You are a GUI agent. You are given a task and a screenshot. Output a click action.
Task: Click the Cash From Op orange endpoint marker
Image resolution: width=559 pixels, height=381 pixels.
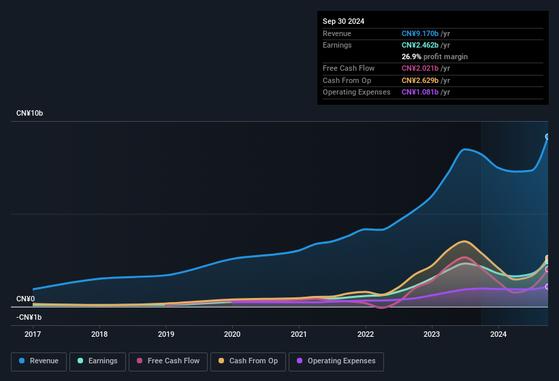pyautogui.click(x=547, y=258)
